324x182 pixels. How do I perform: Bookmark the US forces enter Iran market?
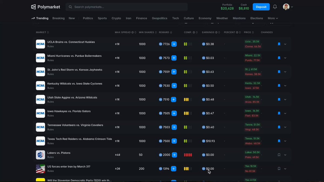279,169
